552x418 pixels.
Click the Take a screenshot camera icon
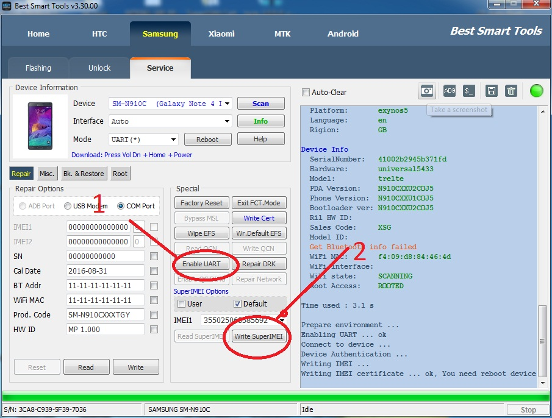coord(426,91)
